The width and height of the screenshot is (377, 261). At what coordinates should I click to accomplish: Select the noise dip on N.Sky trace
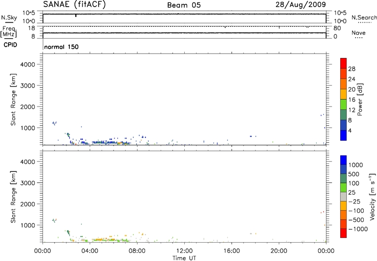click(76, 16)
